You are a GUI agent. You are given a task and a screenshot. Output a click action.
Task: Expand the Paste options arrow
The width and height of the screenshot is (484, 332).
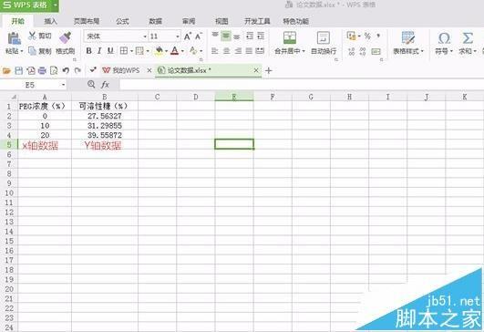click(22, 51)
